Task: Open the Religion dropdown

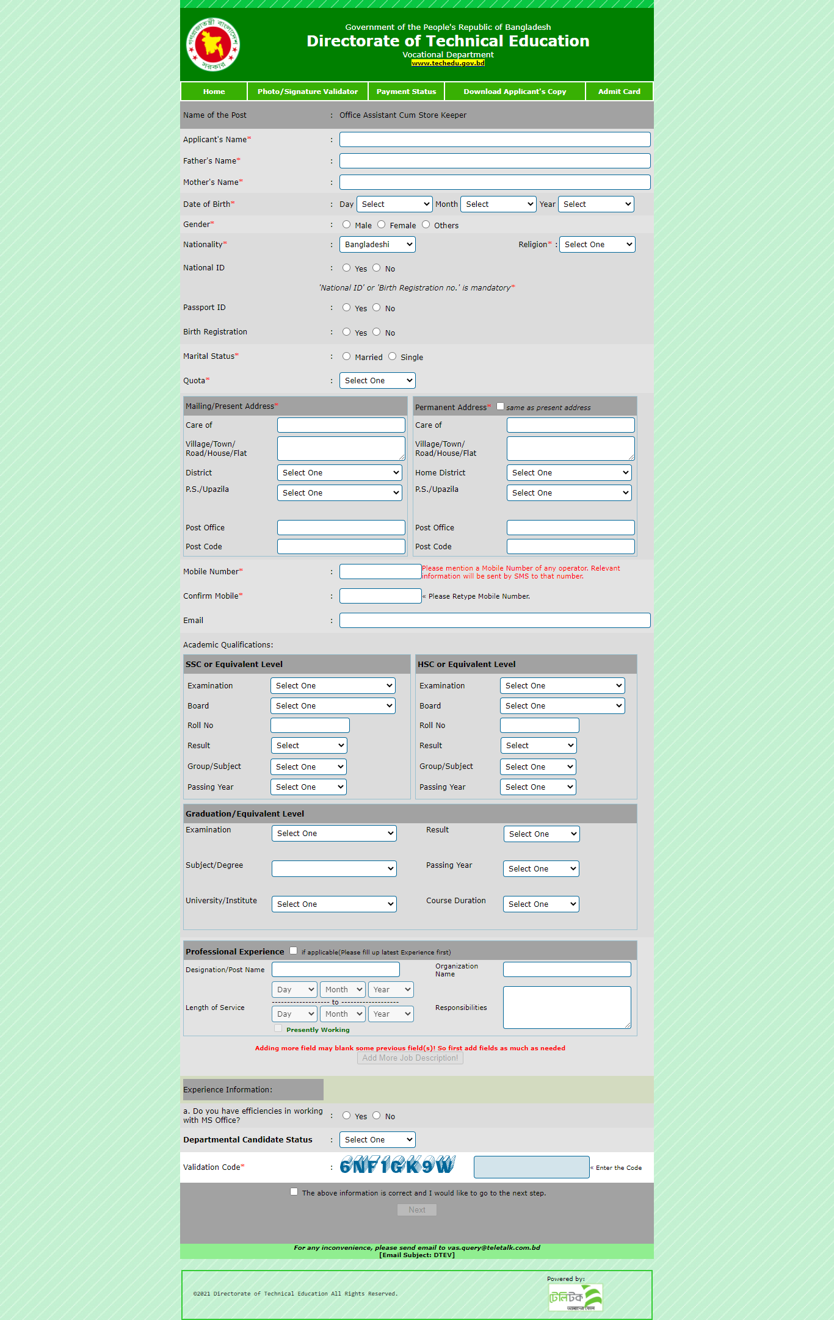Action: (597, 245)
